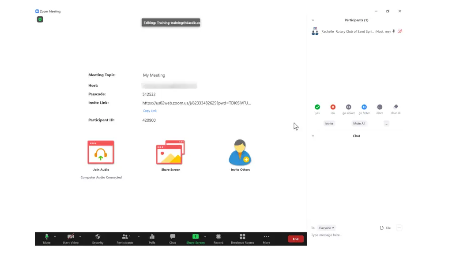Open Breakout Rooms
452x254 pixels.
click(242, 239)
